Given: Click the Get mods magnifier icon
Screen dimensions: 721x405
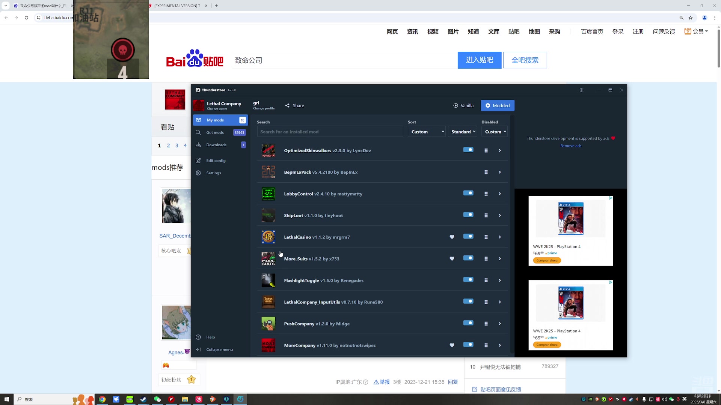Looking at the screenshot, I should pos(198,132).
